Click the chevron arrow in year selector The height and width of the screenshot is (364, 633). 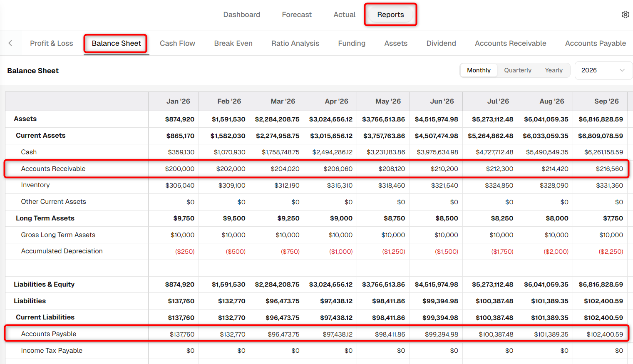(622, 70)
